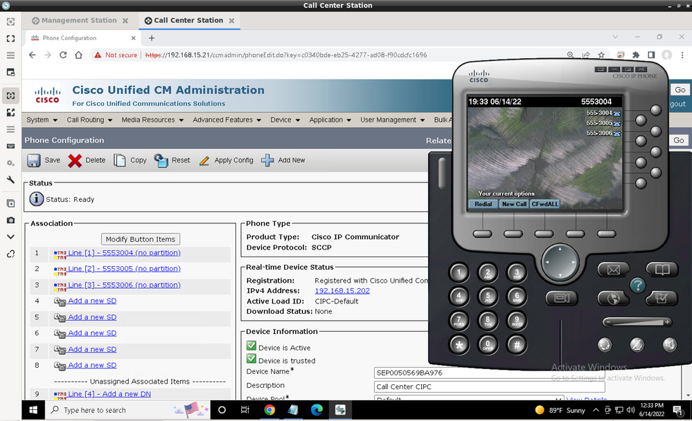Tap the speaker button on IP phone
The image size is (692, 421).
tap(670, 344)
